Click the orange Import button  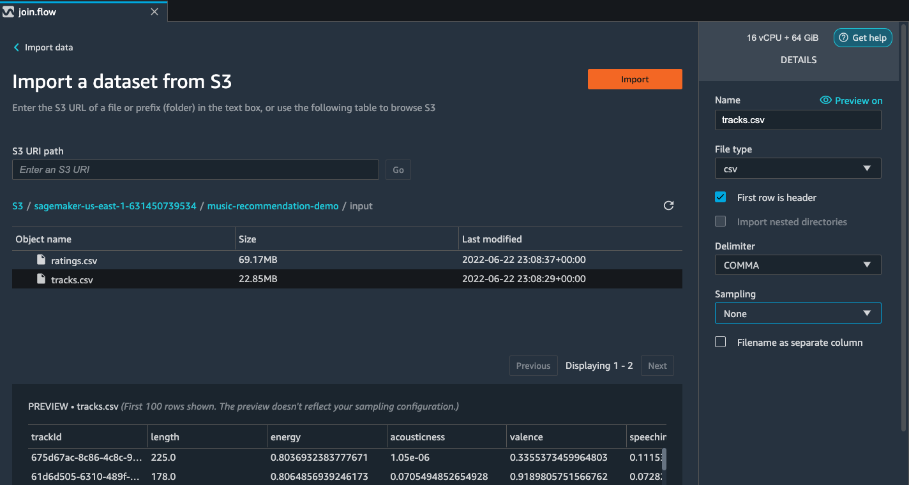tap(635, 79)
